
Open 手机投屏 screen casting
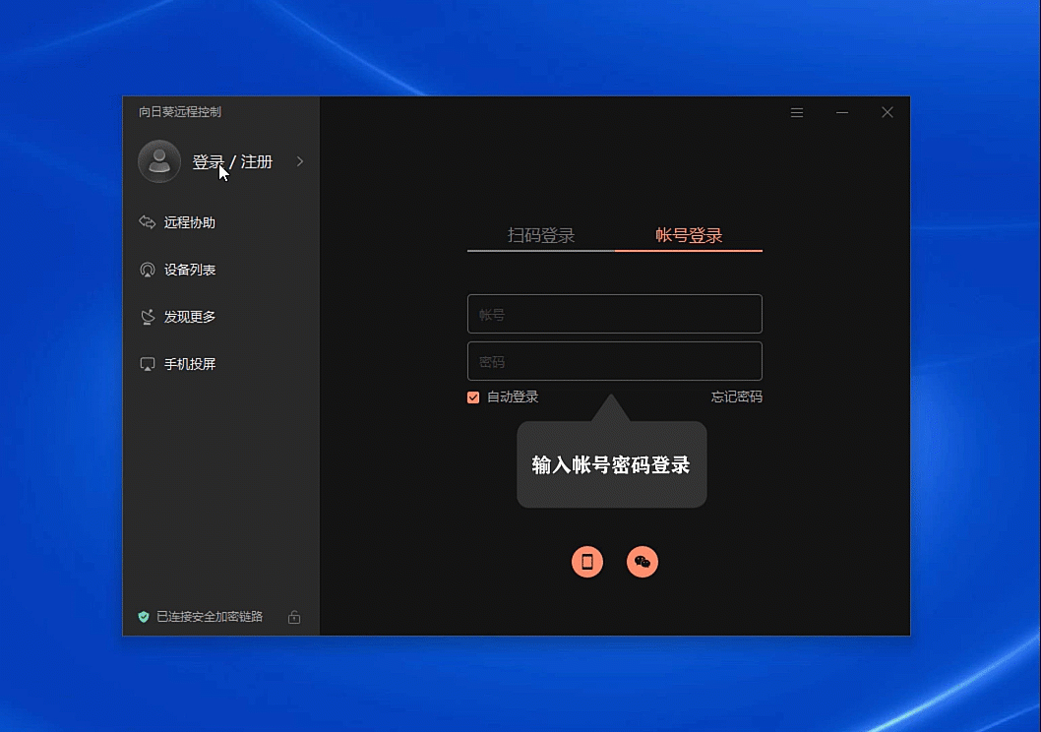(189, 364)
